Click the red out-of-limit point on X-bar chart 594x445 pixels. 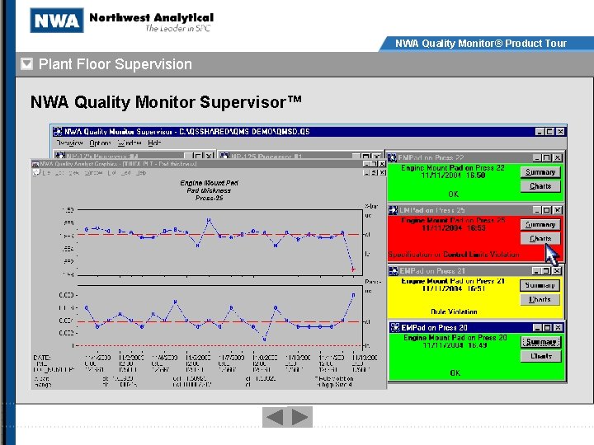tap(353, 269)
